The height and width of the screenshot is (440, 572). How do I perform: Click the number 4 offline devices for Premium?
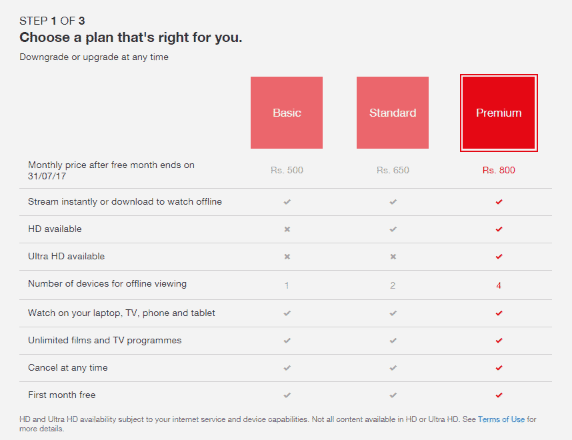point(499,285)
